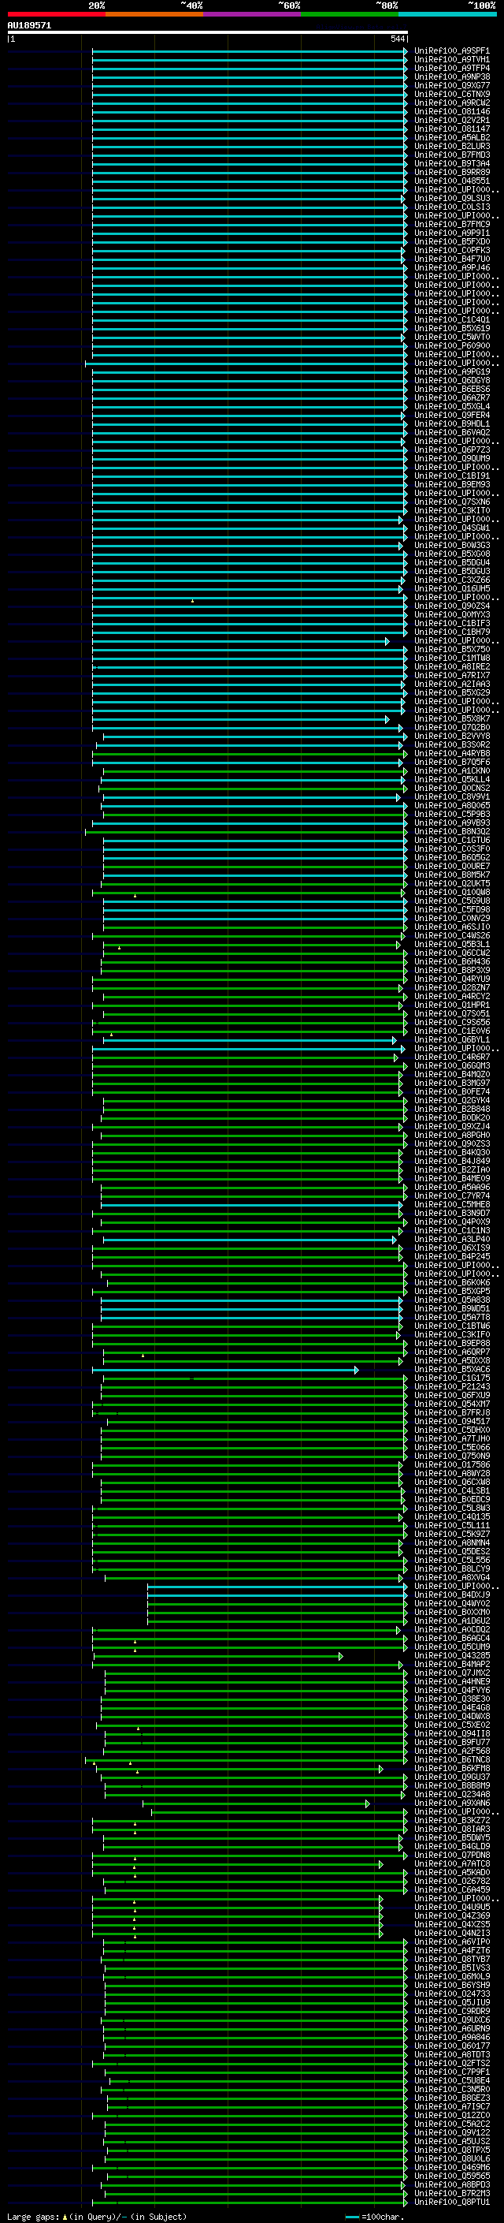Click the UniRef100_Q8PTU1 label
The height and width of the screenshot is (2223, 504).
[451, 2202]
